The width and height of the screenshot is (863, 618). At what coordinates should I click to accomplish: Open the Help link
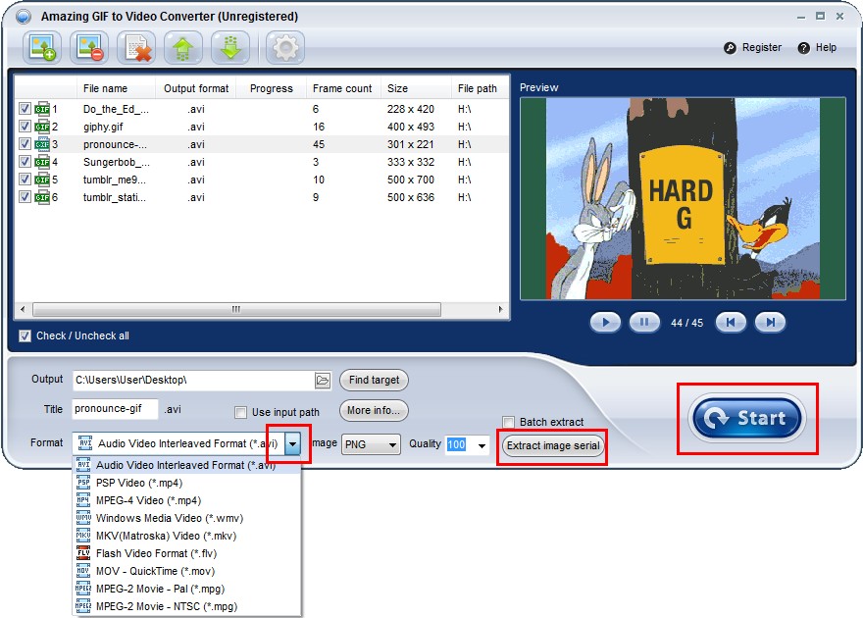click(826, 47)
